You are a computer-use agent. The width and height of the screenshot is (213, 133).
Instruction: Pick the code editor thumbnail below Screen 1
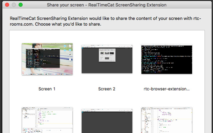(x=47, y=120)
